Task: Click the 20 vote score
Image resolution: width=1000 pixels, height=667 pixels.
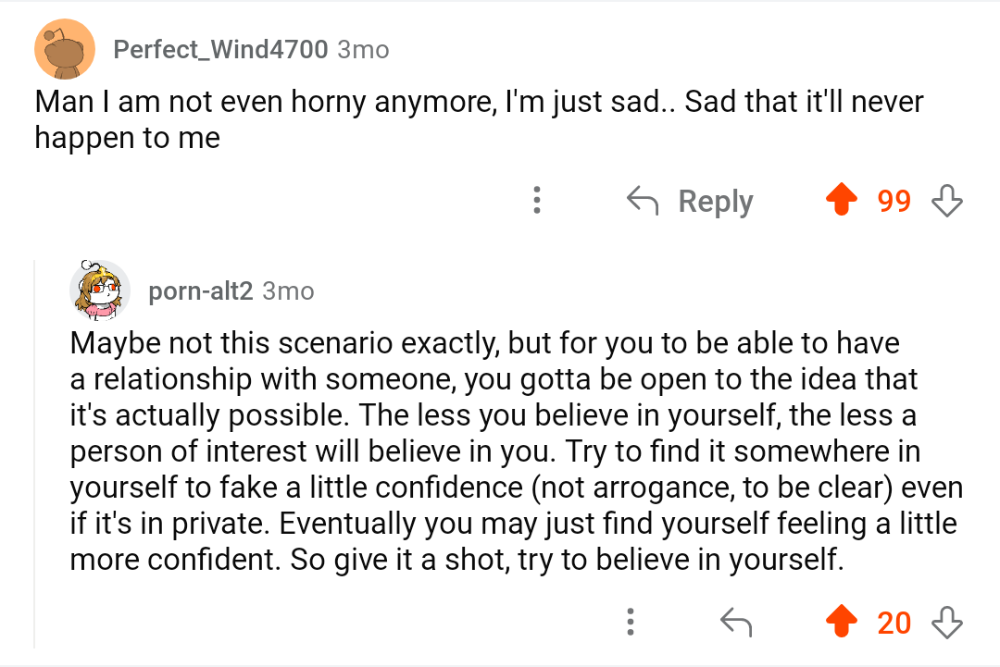Action: (894, 623)
